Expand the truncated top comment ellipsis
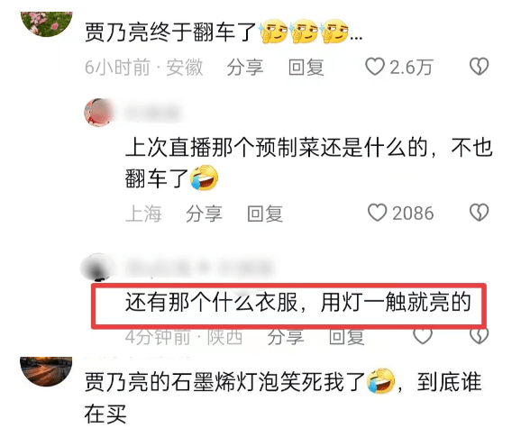Viewport: 530px width, 437px height. click(x=356, y=35)
